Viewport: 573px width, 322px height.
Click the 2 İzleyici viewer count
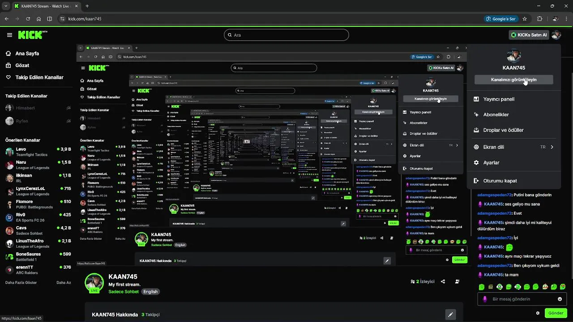423,281
